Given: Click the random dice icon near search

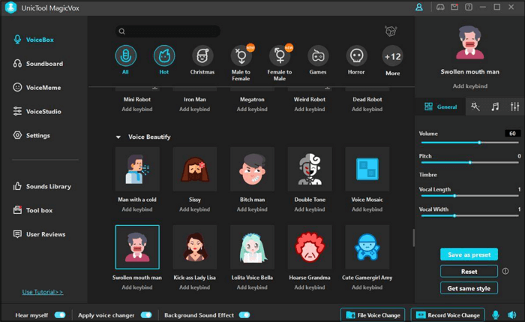Looking at the screenshot, I should click(390, 32).
